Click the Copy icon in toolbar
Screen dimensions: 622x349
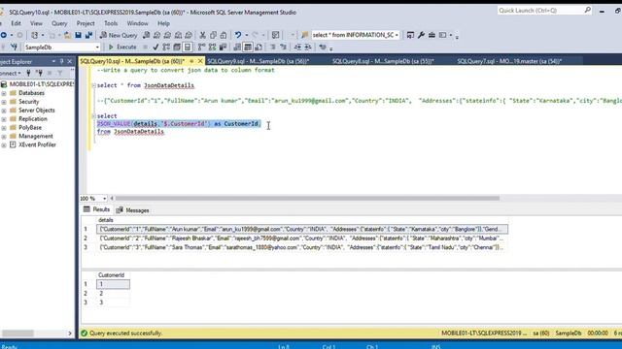click(x=213, y=35)
